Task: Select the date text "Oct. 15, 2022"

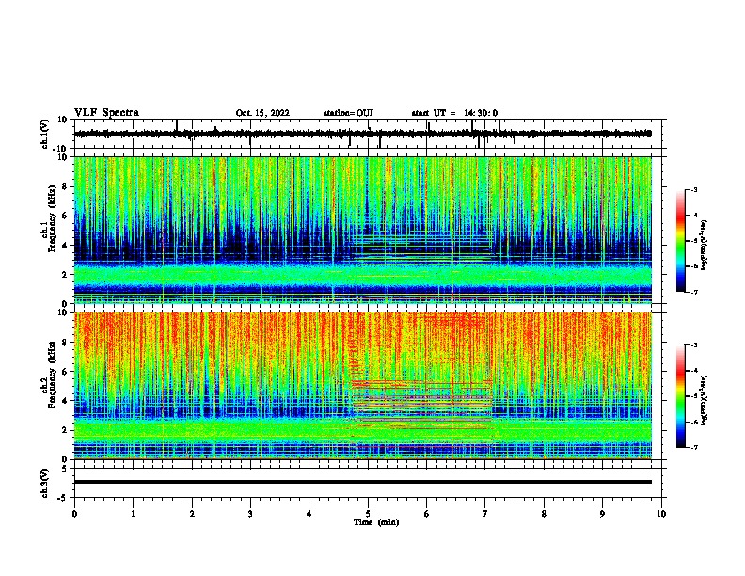Action: [262, 113]
